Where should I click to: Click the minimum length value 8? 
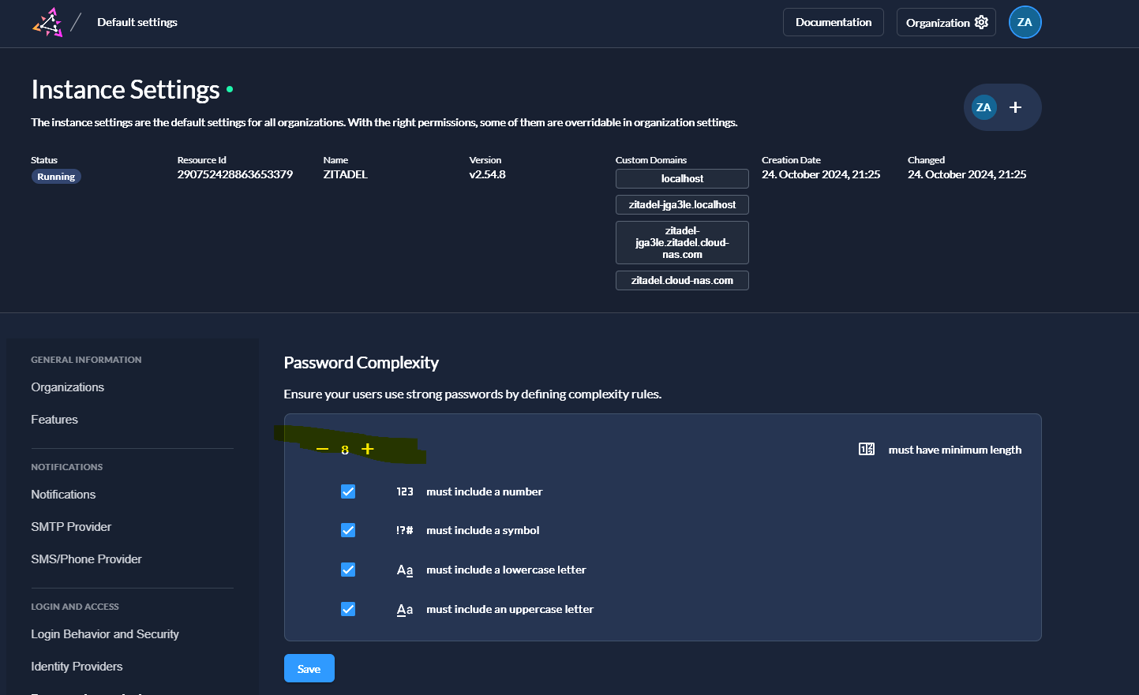pyautogui.click(x=345, y=450)
